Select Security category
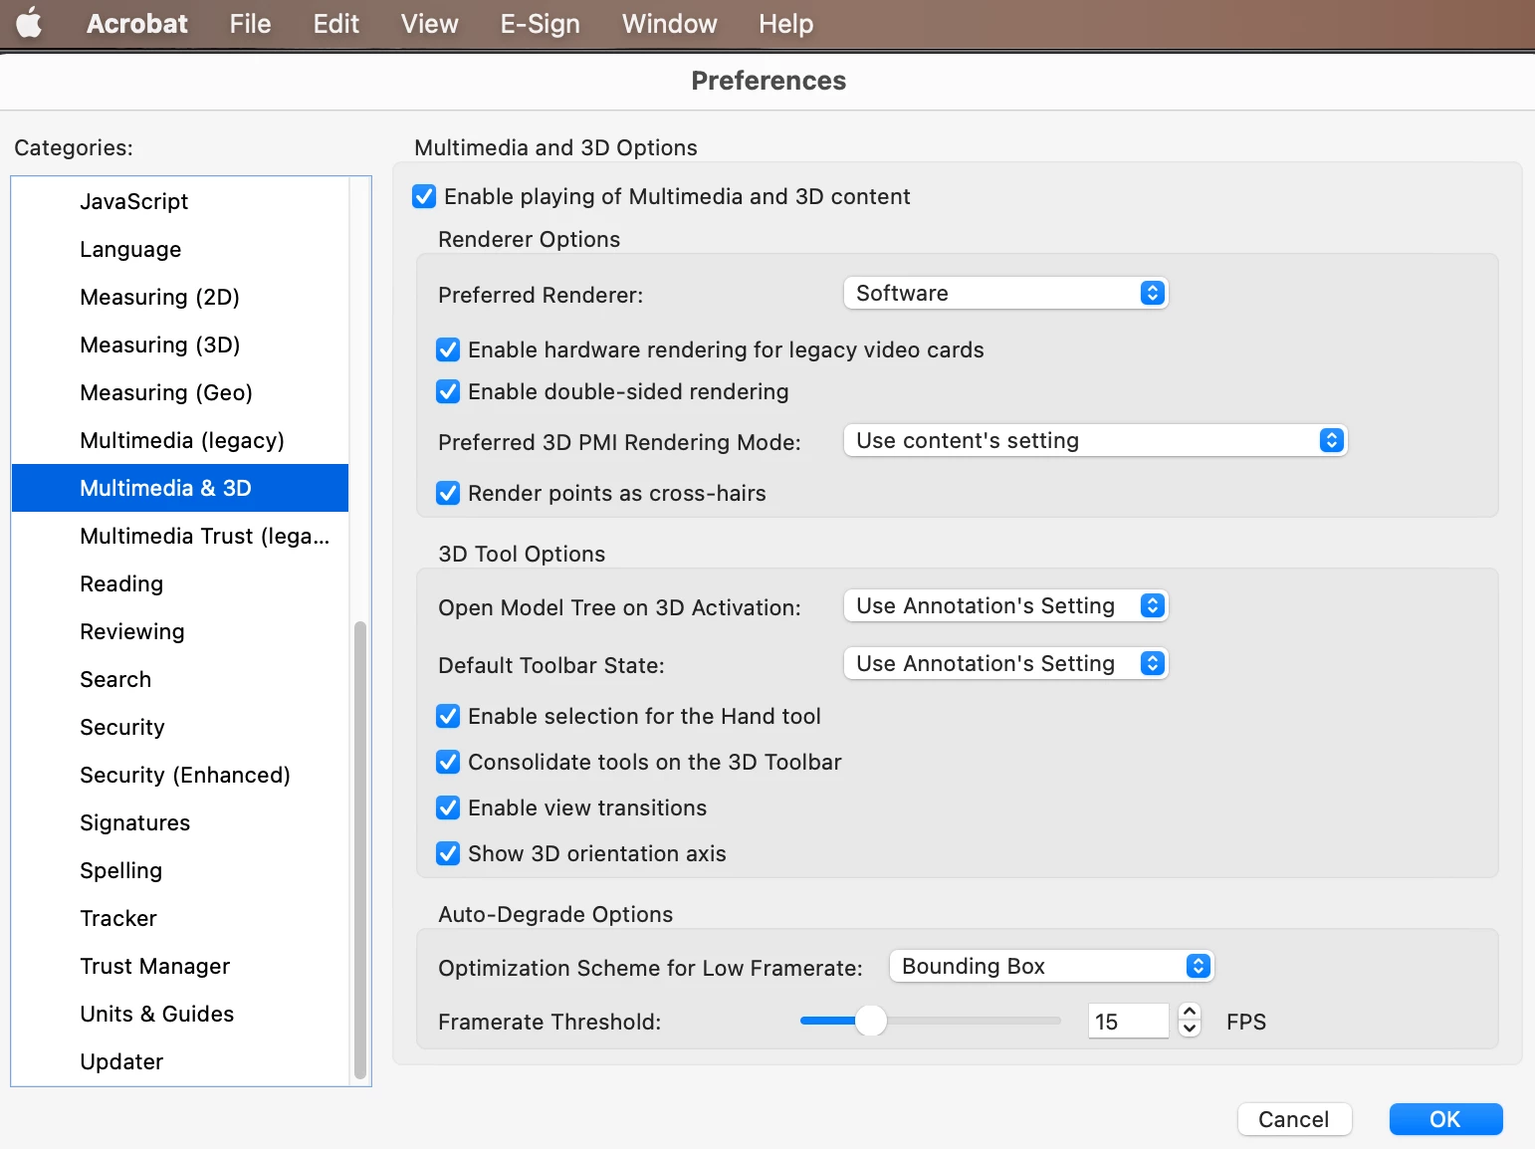 180,727
